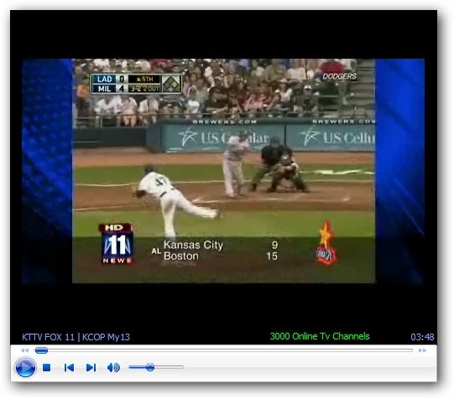
Task: Click the 3000 Online Tv Channels link
Action: 320,336
